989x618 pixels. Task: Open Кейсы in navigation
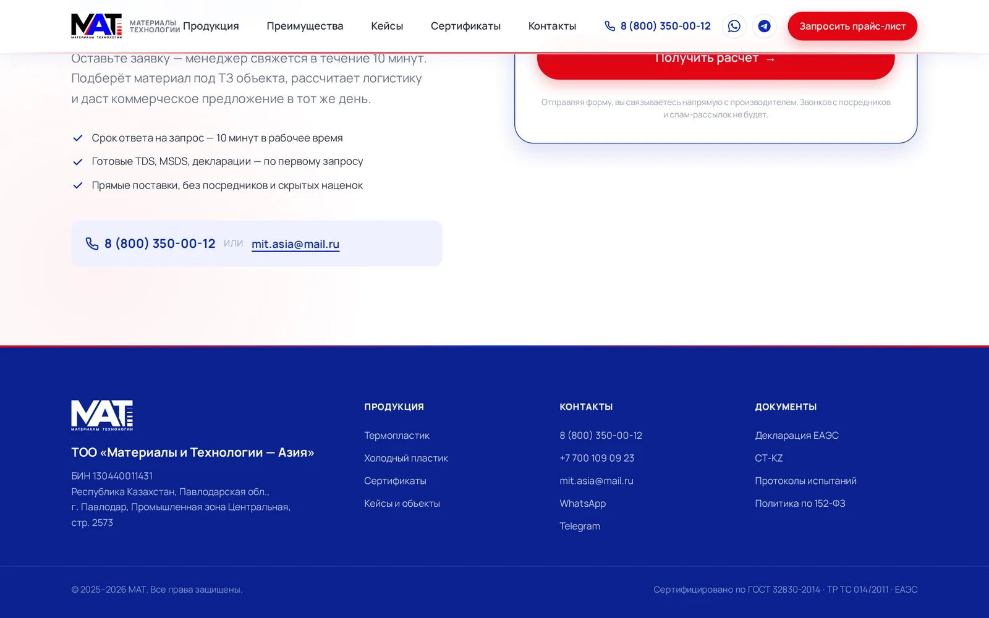tap(387, 26)
